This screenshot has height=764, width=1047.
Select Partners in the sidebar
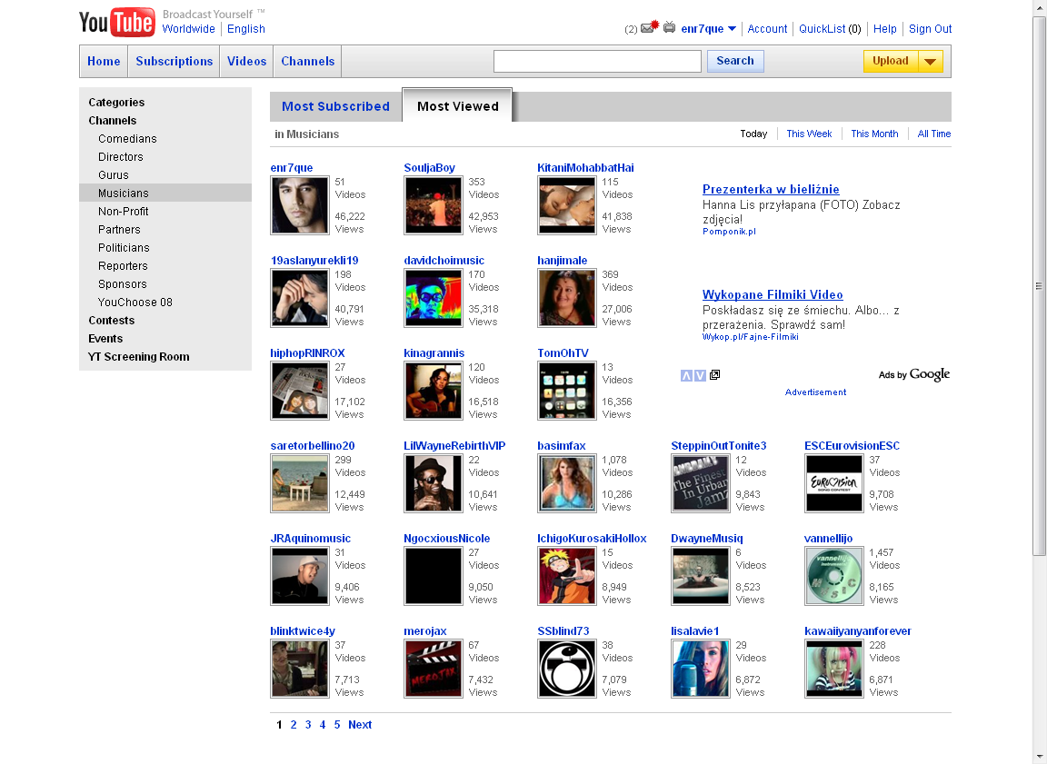pos(119,230)
